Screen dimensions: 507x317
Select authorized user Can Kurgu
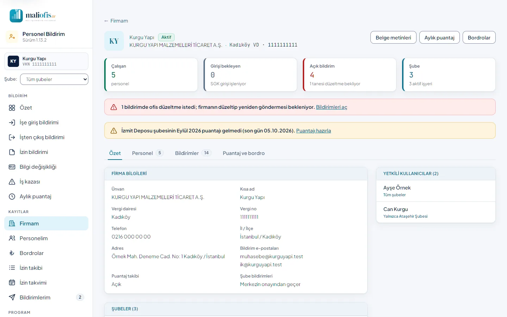pos(436,212)
